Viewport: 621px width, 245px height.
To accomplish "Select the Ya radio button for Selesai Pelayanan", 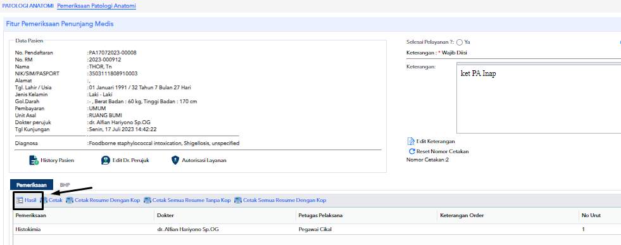I will pos(460,42).
